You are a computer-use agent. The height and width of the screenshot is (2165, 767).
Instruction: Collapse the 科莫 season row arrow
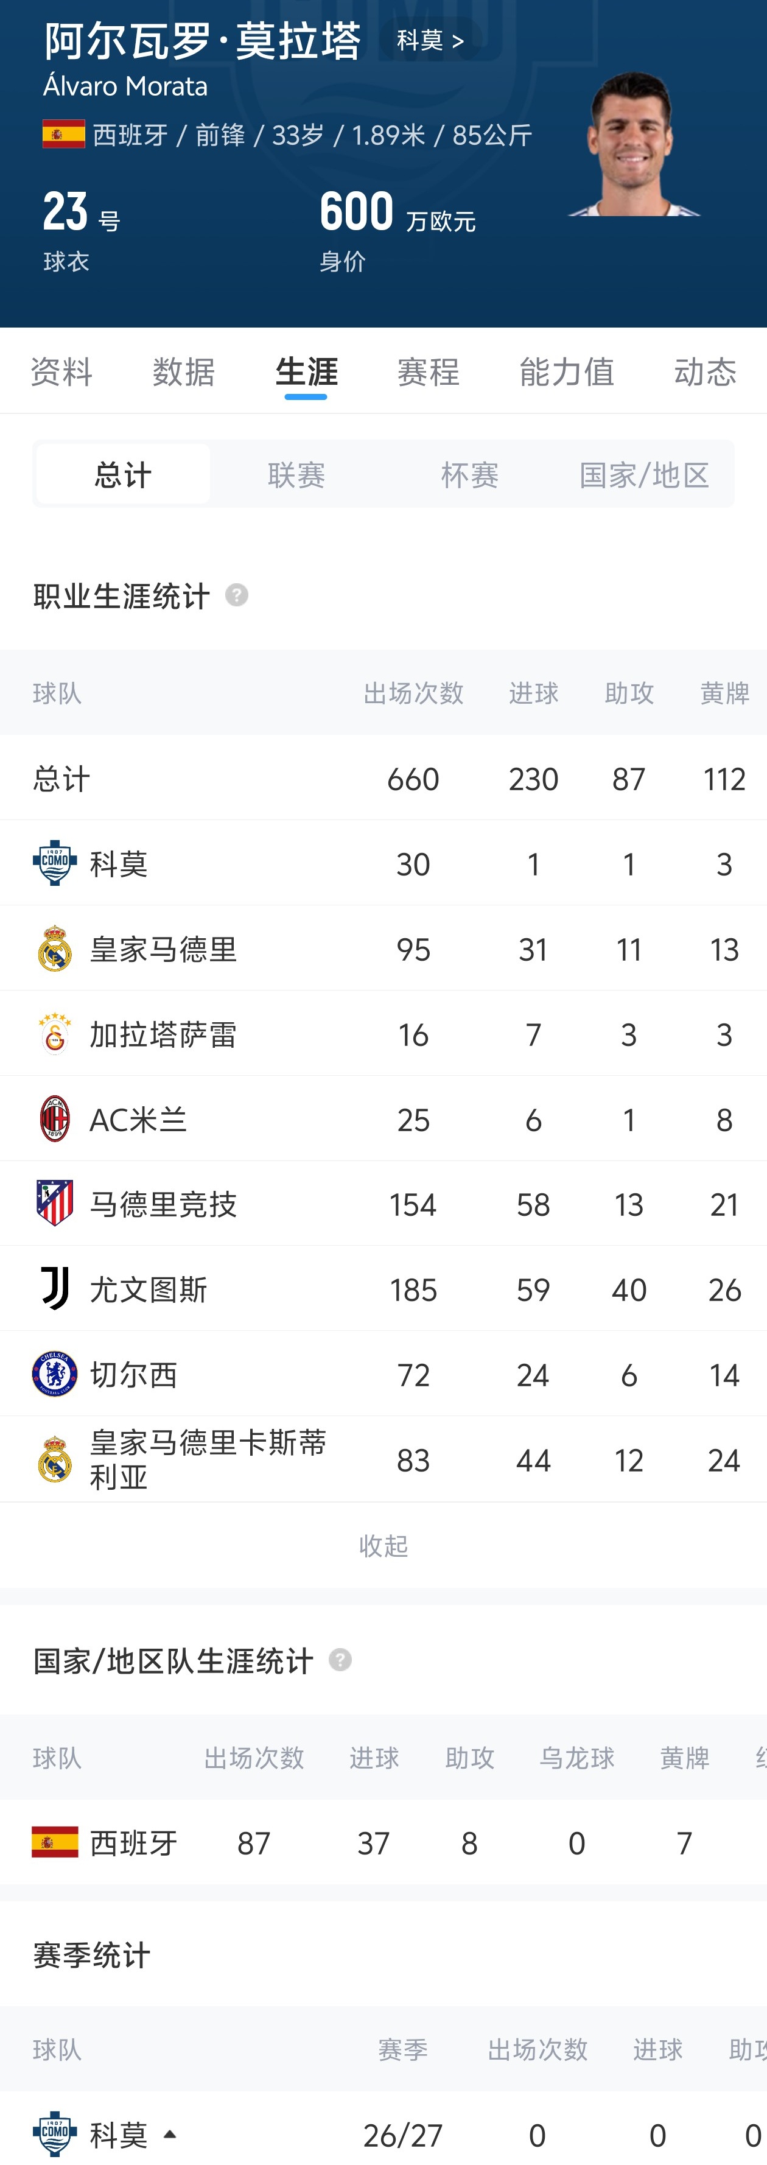click(170, 2134)
